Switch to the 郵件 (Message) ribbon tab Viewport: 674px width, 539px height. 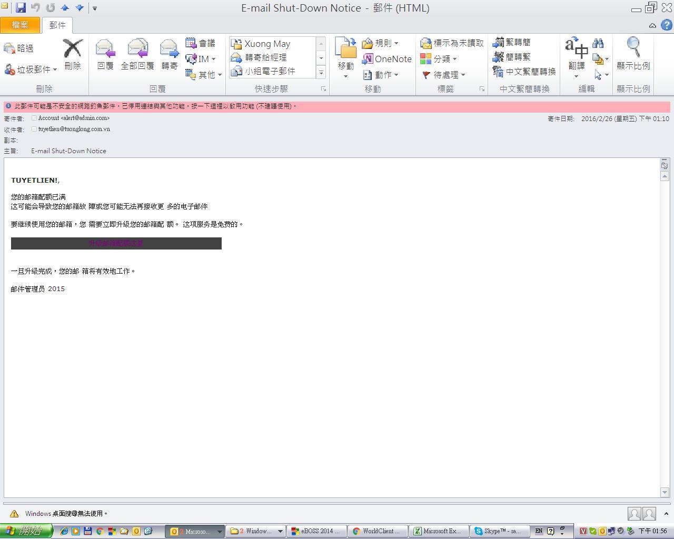pyautogui.click(x=57, y=25)
